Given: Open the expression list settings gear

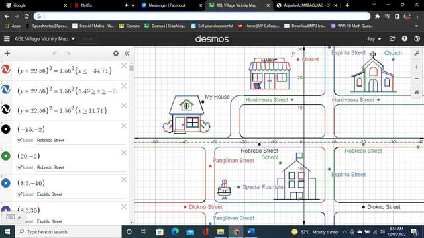Looking at the screenshot, I should (x=116, y=54).
